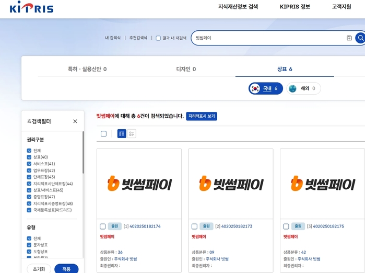The width and height of the screenshot is (365, 273).
Task: Click the 검색필터 filter icon
Action: [x=29, y=121]
